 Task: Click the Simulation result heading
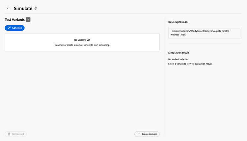tap(178, 53)
